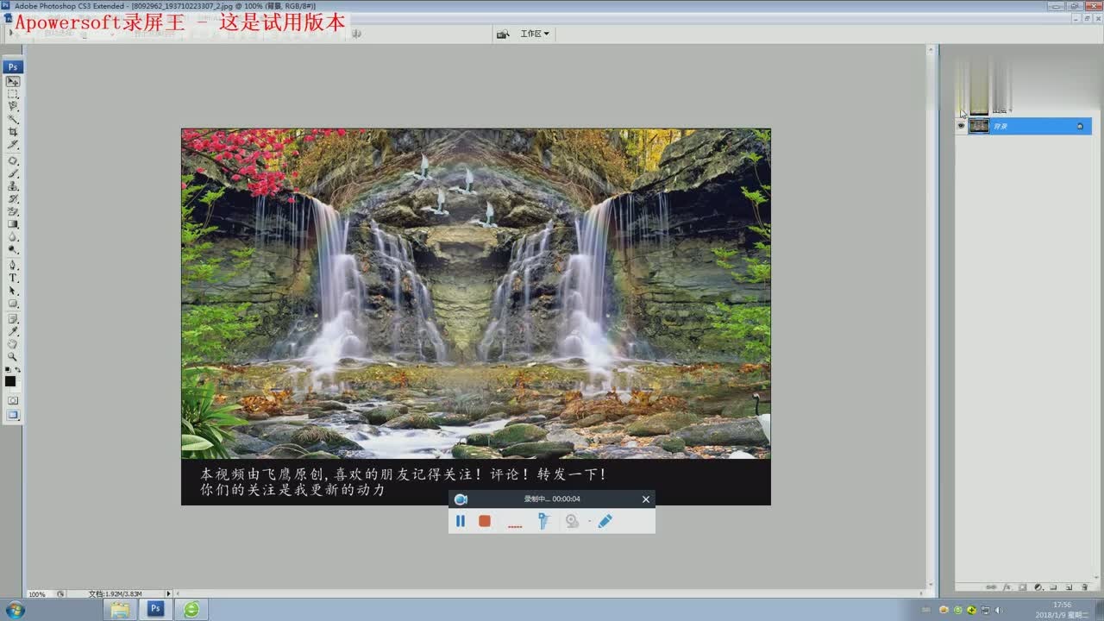Click the 文档 size readout in status bar

point(114,594)
